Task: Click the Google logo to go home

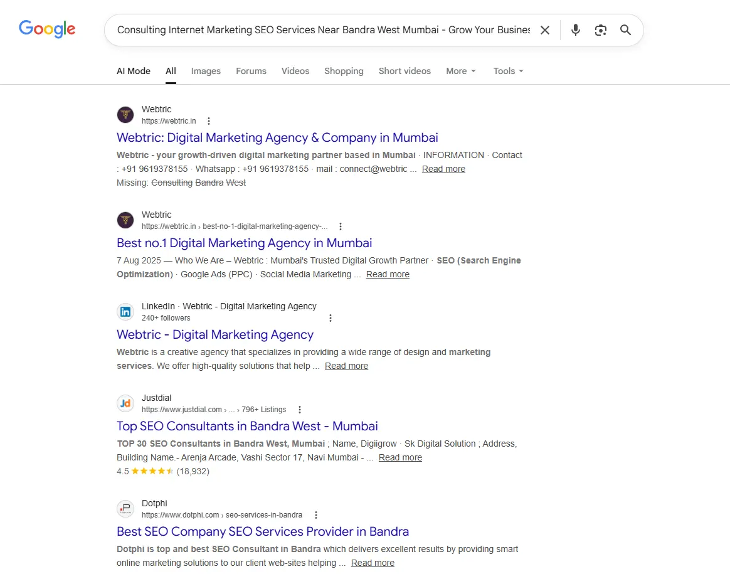Action: coord(47,29)
